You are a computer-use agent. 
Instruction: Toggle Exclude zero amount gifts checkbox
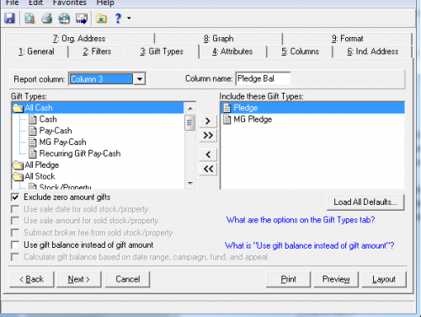(x=15, y=197)
